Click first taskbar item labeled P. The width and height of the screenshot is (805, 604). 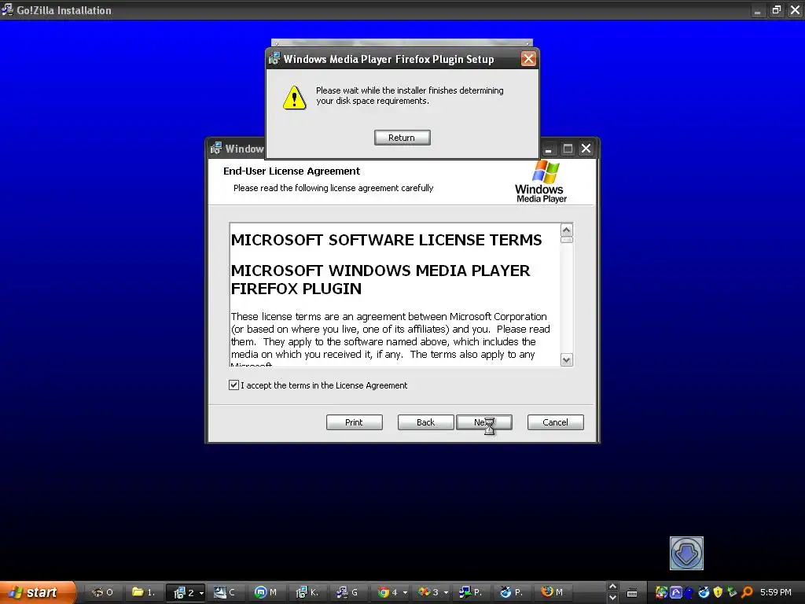tap(470, 593)
